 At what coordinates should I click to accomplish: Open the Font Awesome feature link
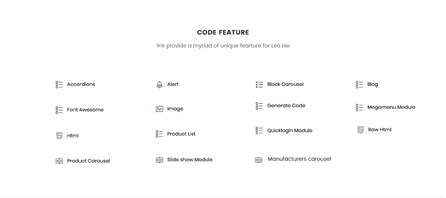85,110
